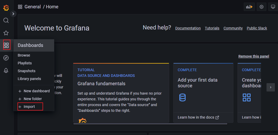
Task: Click the Grafana logo icon
Action: click(6, 8)
